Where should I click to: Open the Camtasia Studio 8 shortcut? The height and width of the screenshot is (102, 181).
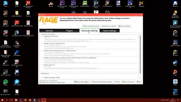(85, 4)
